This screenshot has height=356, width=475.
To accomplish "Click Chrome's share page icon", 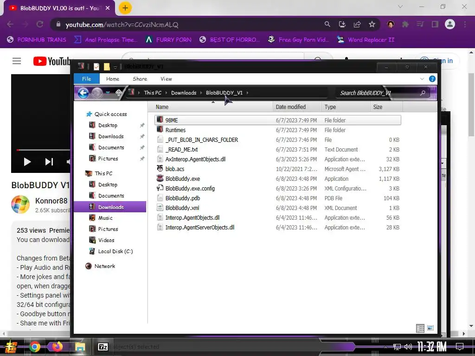I will tap(357, 25).
